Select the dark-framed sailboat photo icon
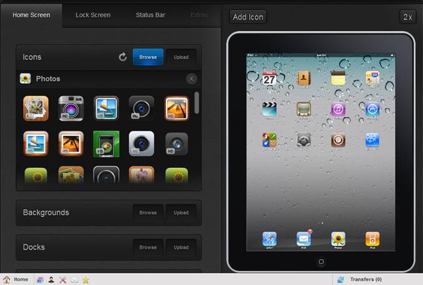423x285 pixels. click(106, 108)
